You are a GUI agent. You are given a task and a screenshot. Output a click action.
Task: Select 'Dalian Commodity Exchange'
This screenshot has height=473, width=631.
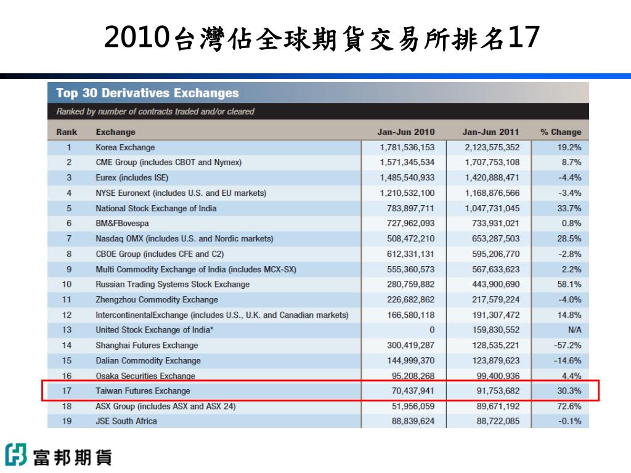[x=148, y=360]
